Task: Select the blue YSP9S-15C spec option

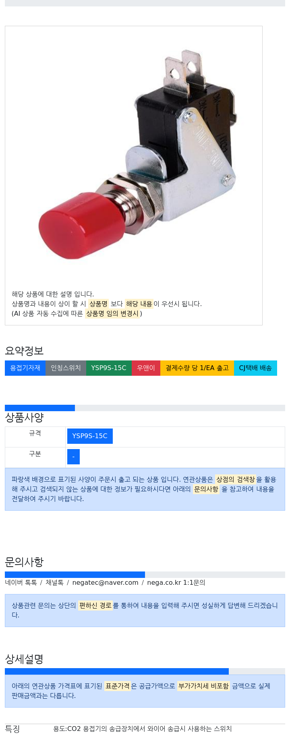Action: click(x=90, y=436)
